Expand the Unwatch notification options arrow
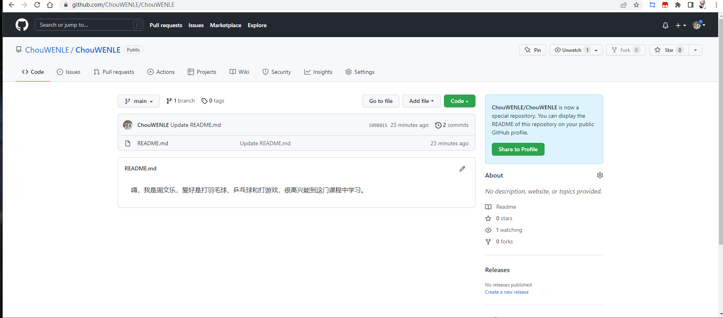The image size is (723, 318). (596, 50)
